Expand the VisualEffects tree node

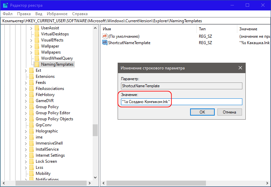point(31,40)
